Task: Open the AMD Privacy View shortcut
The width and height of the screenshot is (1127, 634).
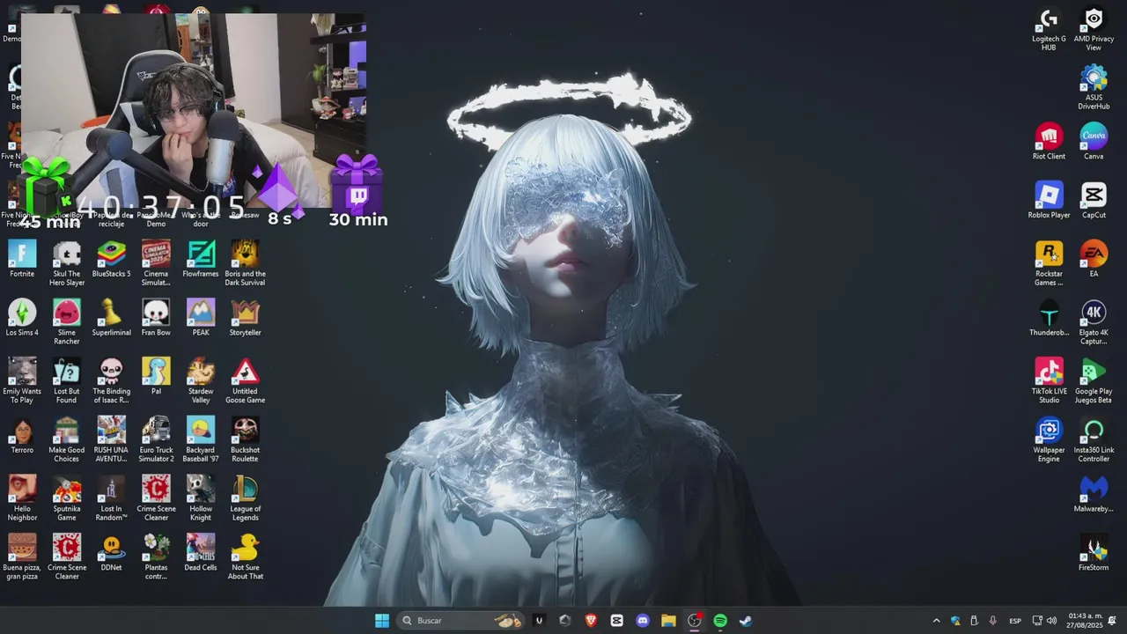Action: click(1094, 29)
